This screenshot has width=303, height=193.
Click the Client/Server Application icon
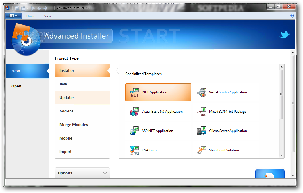[202, 131]
